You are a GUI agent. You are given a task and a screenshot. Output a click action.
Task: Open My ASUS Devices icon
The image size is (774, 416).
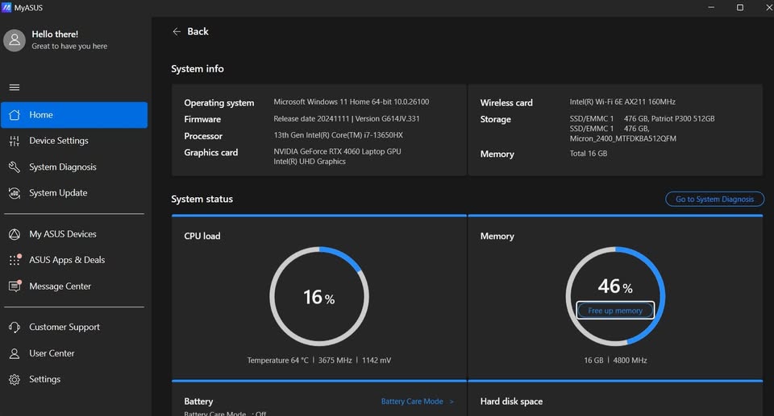pyautogui.click(x=15, y=234)
